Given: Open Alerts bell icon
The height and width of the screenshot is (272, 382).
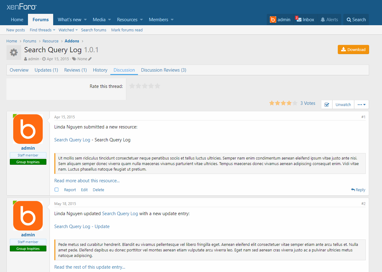Looking at the screenshot, I should pos(323,20).
